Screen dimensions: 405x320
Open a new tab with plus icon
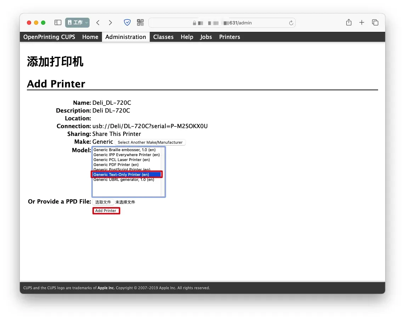(x=361, y=23)
